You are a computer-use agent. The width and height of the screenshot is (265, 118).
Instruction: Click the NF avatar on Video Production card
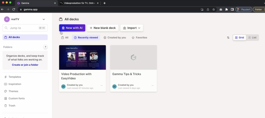pos(63,86)
